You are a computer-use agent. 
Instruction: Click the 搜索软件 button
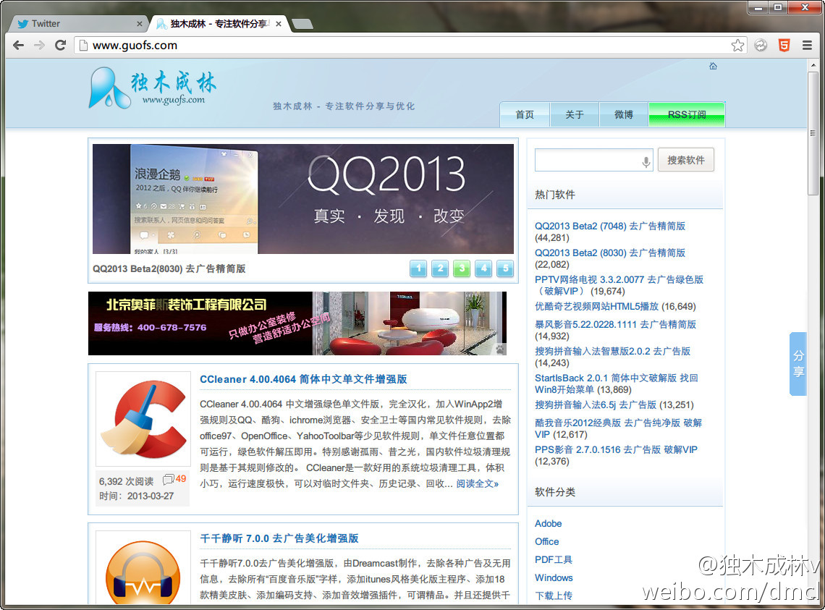click(685, 160)
